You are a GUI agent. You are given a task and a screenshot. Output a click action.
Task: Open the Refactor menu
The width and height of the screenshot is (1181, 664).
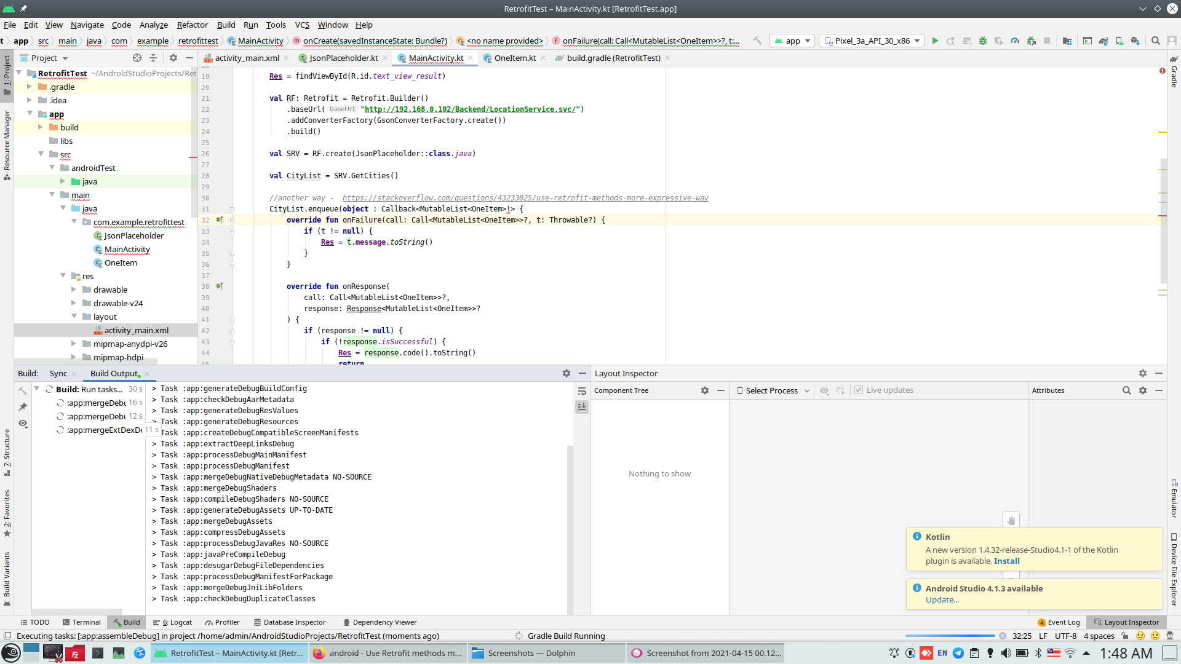pyautogui.click(x=192, y=25)
